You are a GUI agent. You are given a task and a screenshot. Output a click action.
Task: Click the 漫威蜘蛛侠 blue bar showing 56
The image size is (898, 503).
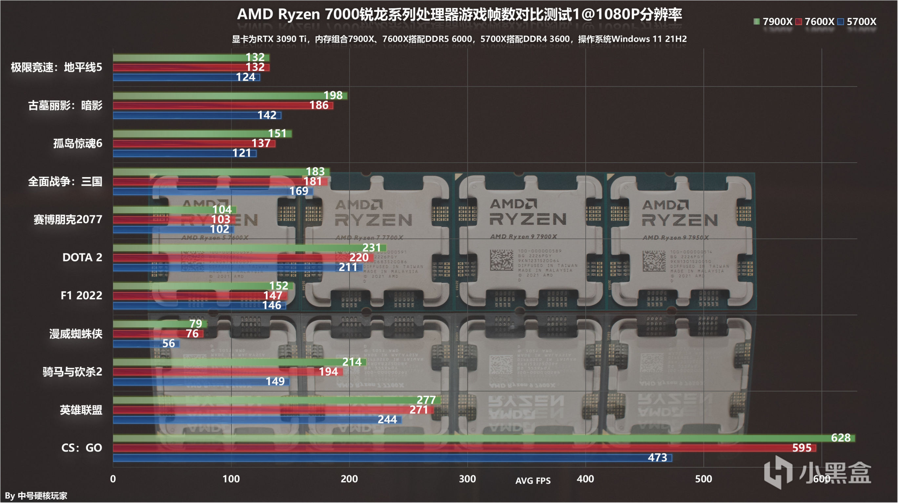(x=146, y=344)
